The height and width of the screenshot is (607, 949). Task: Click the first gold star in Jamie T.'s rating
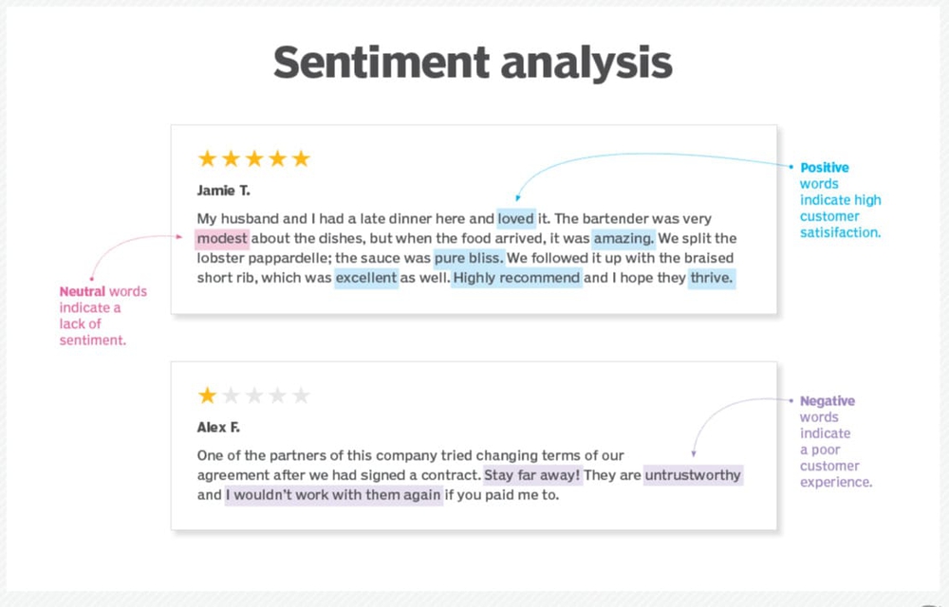(x=207, y=159)
